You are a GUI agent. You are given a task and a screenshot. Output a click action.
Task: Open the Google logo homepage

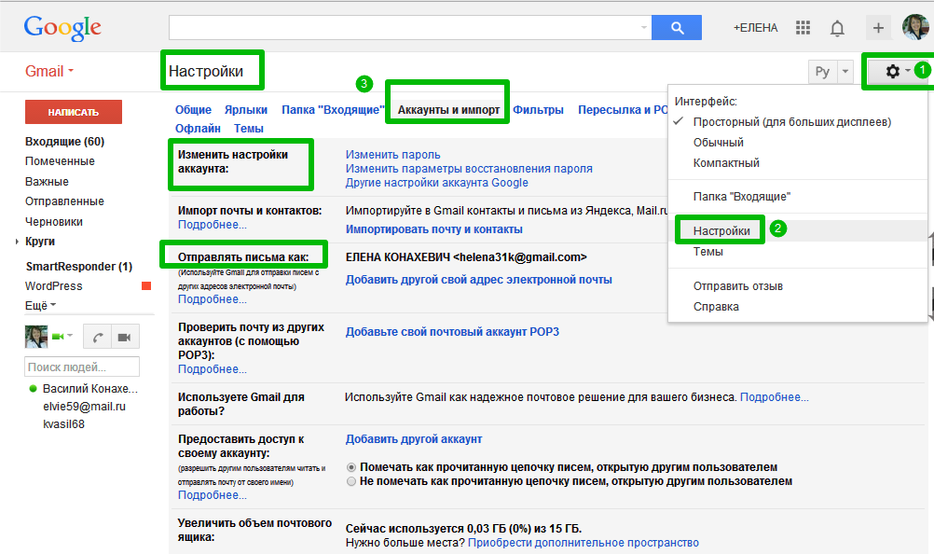click(x=61, y=27)
